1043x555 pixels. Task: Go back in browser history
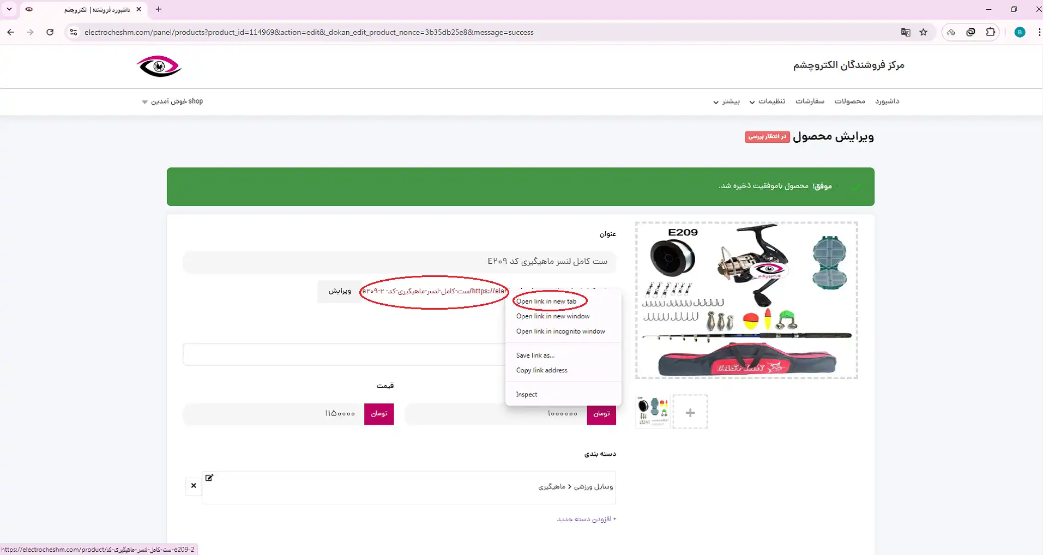pyautogui.click(x=10, y=32)
